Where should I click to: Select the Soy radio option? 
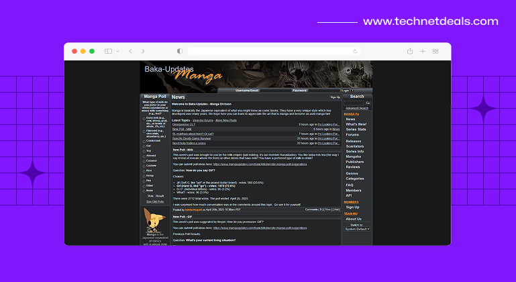pyautogui.click(x=144, y=151)
